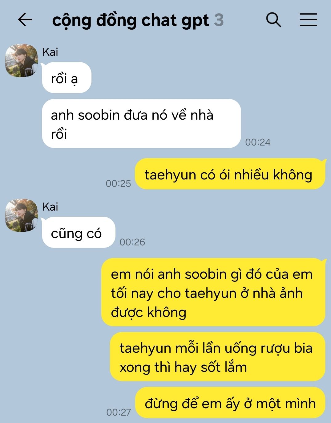Select the chat title cộng đồng chat gpt
The height and width of the screenshot is (423, 331).
tap(131, 21)
